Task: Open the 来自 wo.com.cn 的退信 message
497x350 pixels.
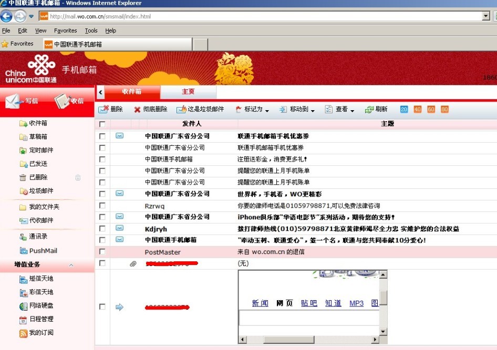Action: coord(271,252)
